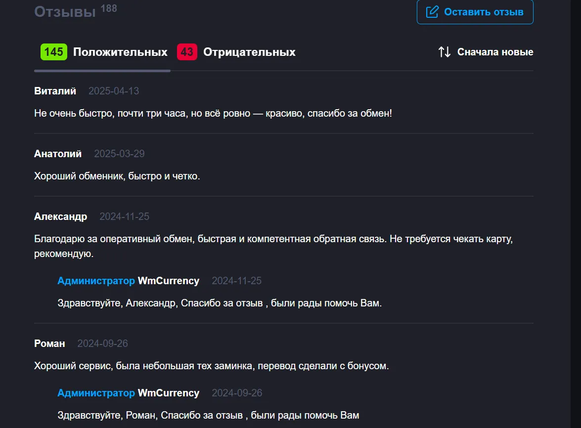
Task: Click 'Администратор WmCurrency' reply dated 2024-11-25
Action: coord(128,281)
